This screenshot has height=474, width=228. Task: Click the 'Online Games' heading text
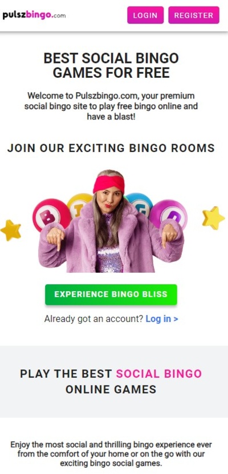click(111, 389)
